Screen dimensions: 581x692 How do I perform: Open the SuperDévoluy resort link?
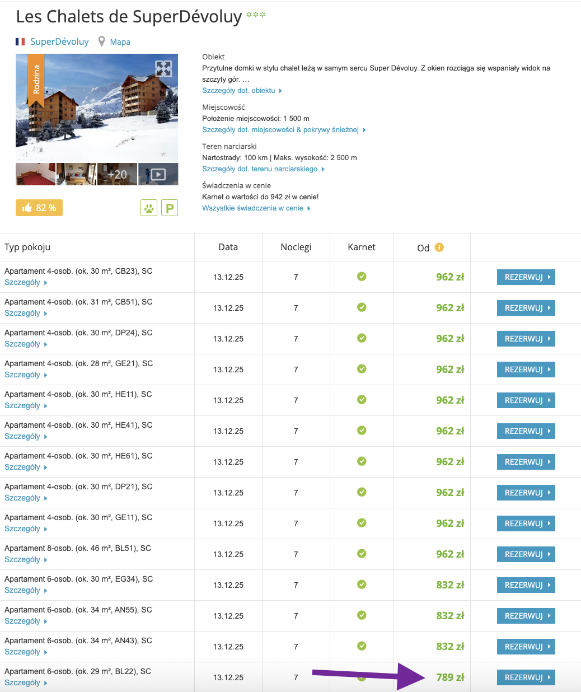tap(59, 41)
